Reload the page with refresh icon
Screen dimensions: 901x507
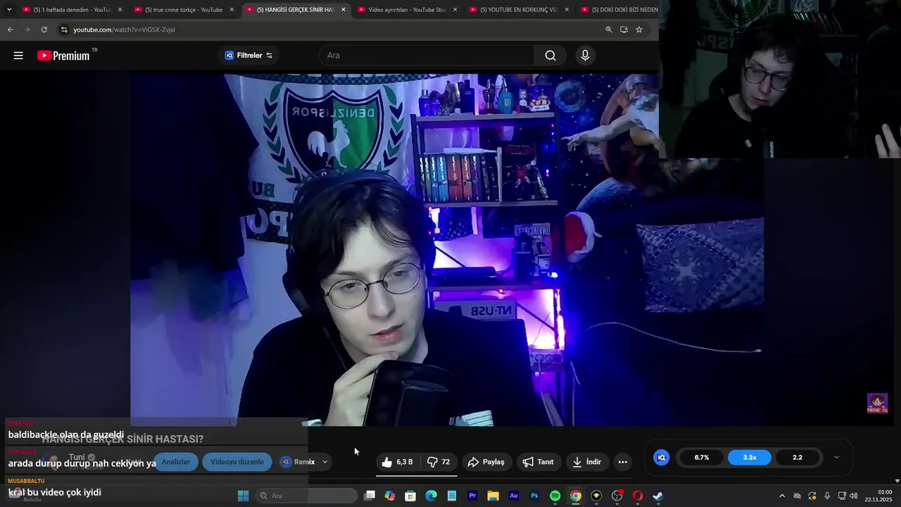tap(44, 30)
